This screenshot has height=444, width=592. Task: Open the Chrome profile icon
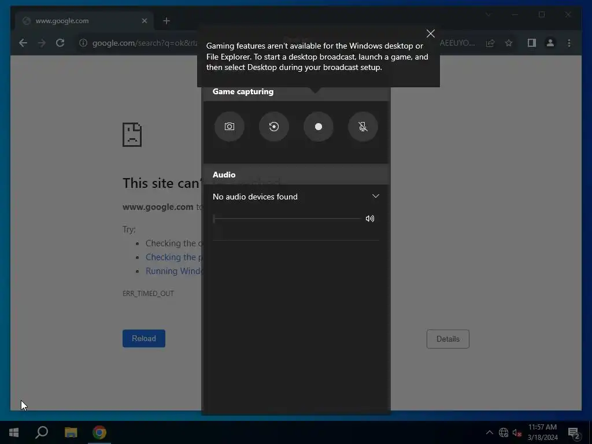tap(550, 43)
